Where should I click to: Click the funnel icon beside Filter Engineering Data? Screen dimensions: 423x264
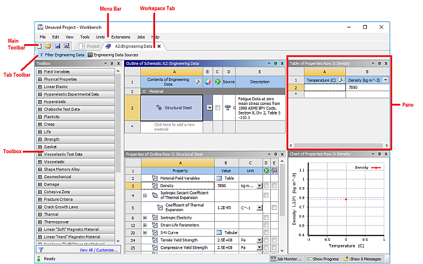pyautogui.click(x=41, y=55)
